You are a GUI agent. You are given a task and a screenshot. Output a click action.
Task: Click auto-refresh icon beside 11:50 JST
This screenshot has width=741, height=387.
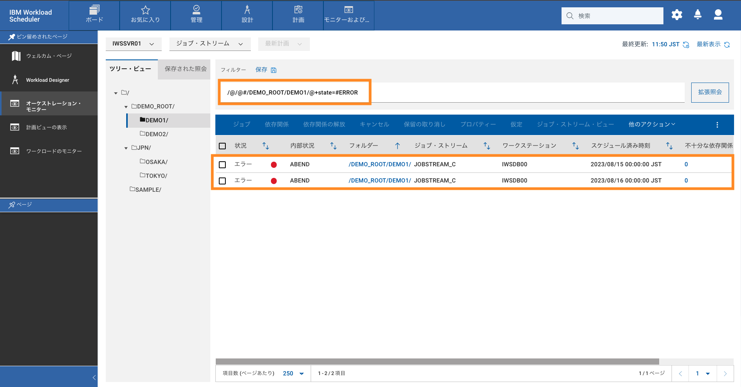click(x=686, y=44)
